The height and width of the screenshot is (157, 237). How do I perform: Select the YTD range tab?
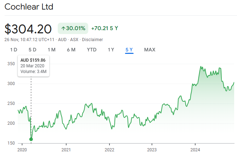tap(92, 50)
